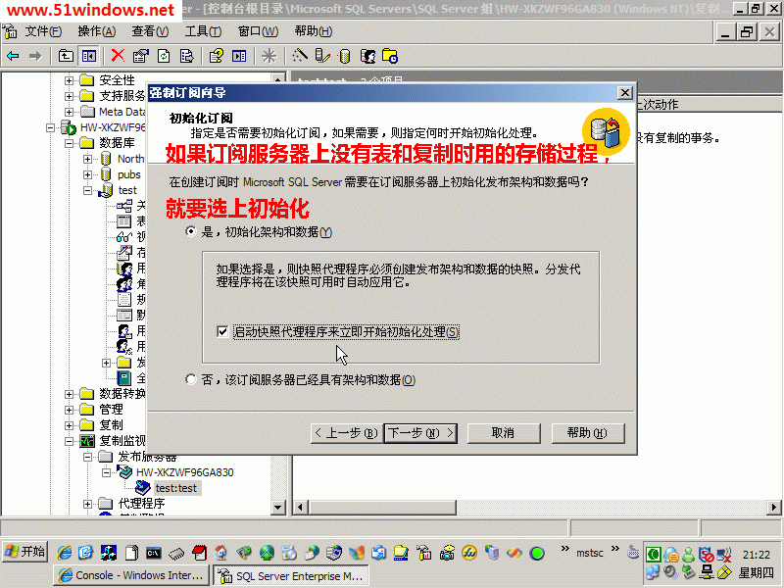The width and height of the screenshot is (784, 588).
Task: Click the 取消 button in wizard
Action: coord(504,432)
